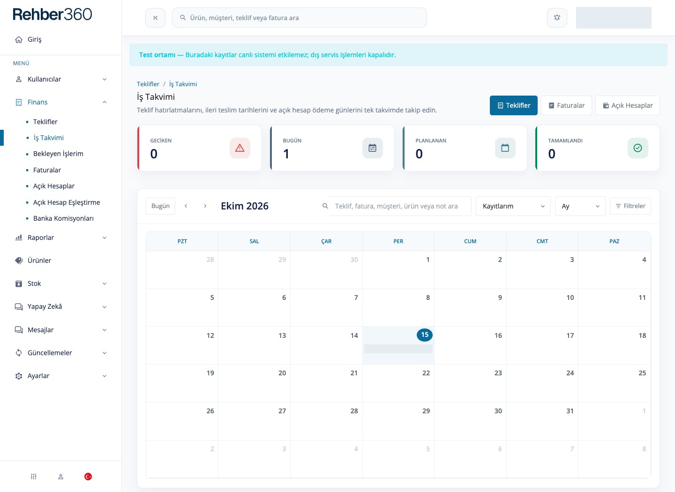675x492 pixels.
Task: Go to previous month arrow
Action: pos(186,206)
